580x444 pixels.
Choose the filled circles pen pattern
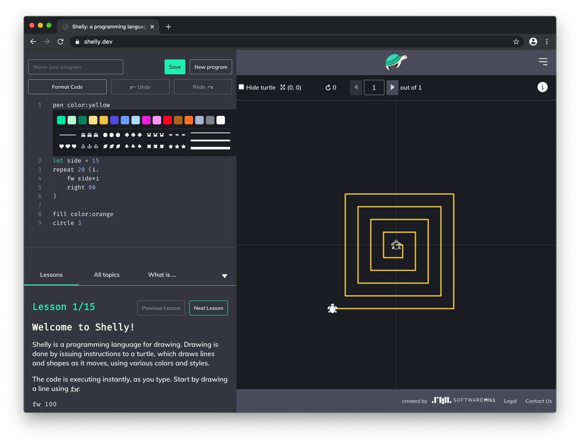tap(111, 135)
